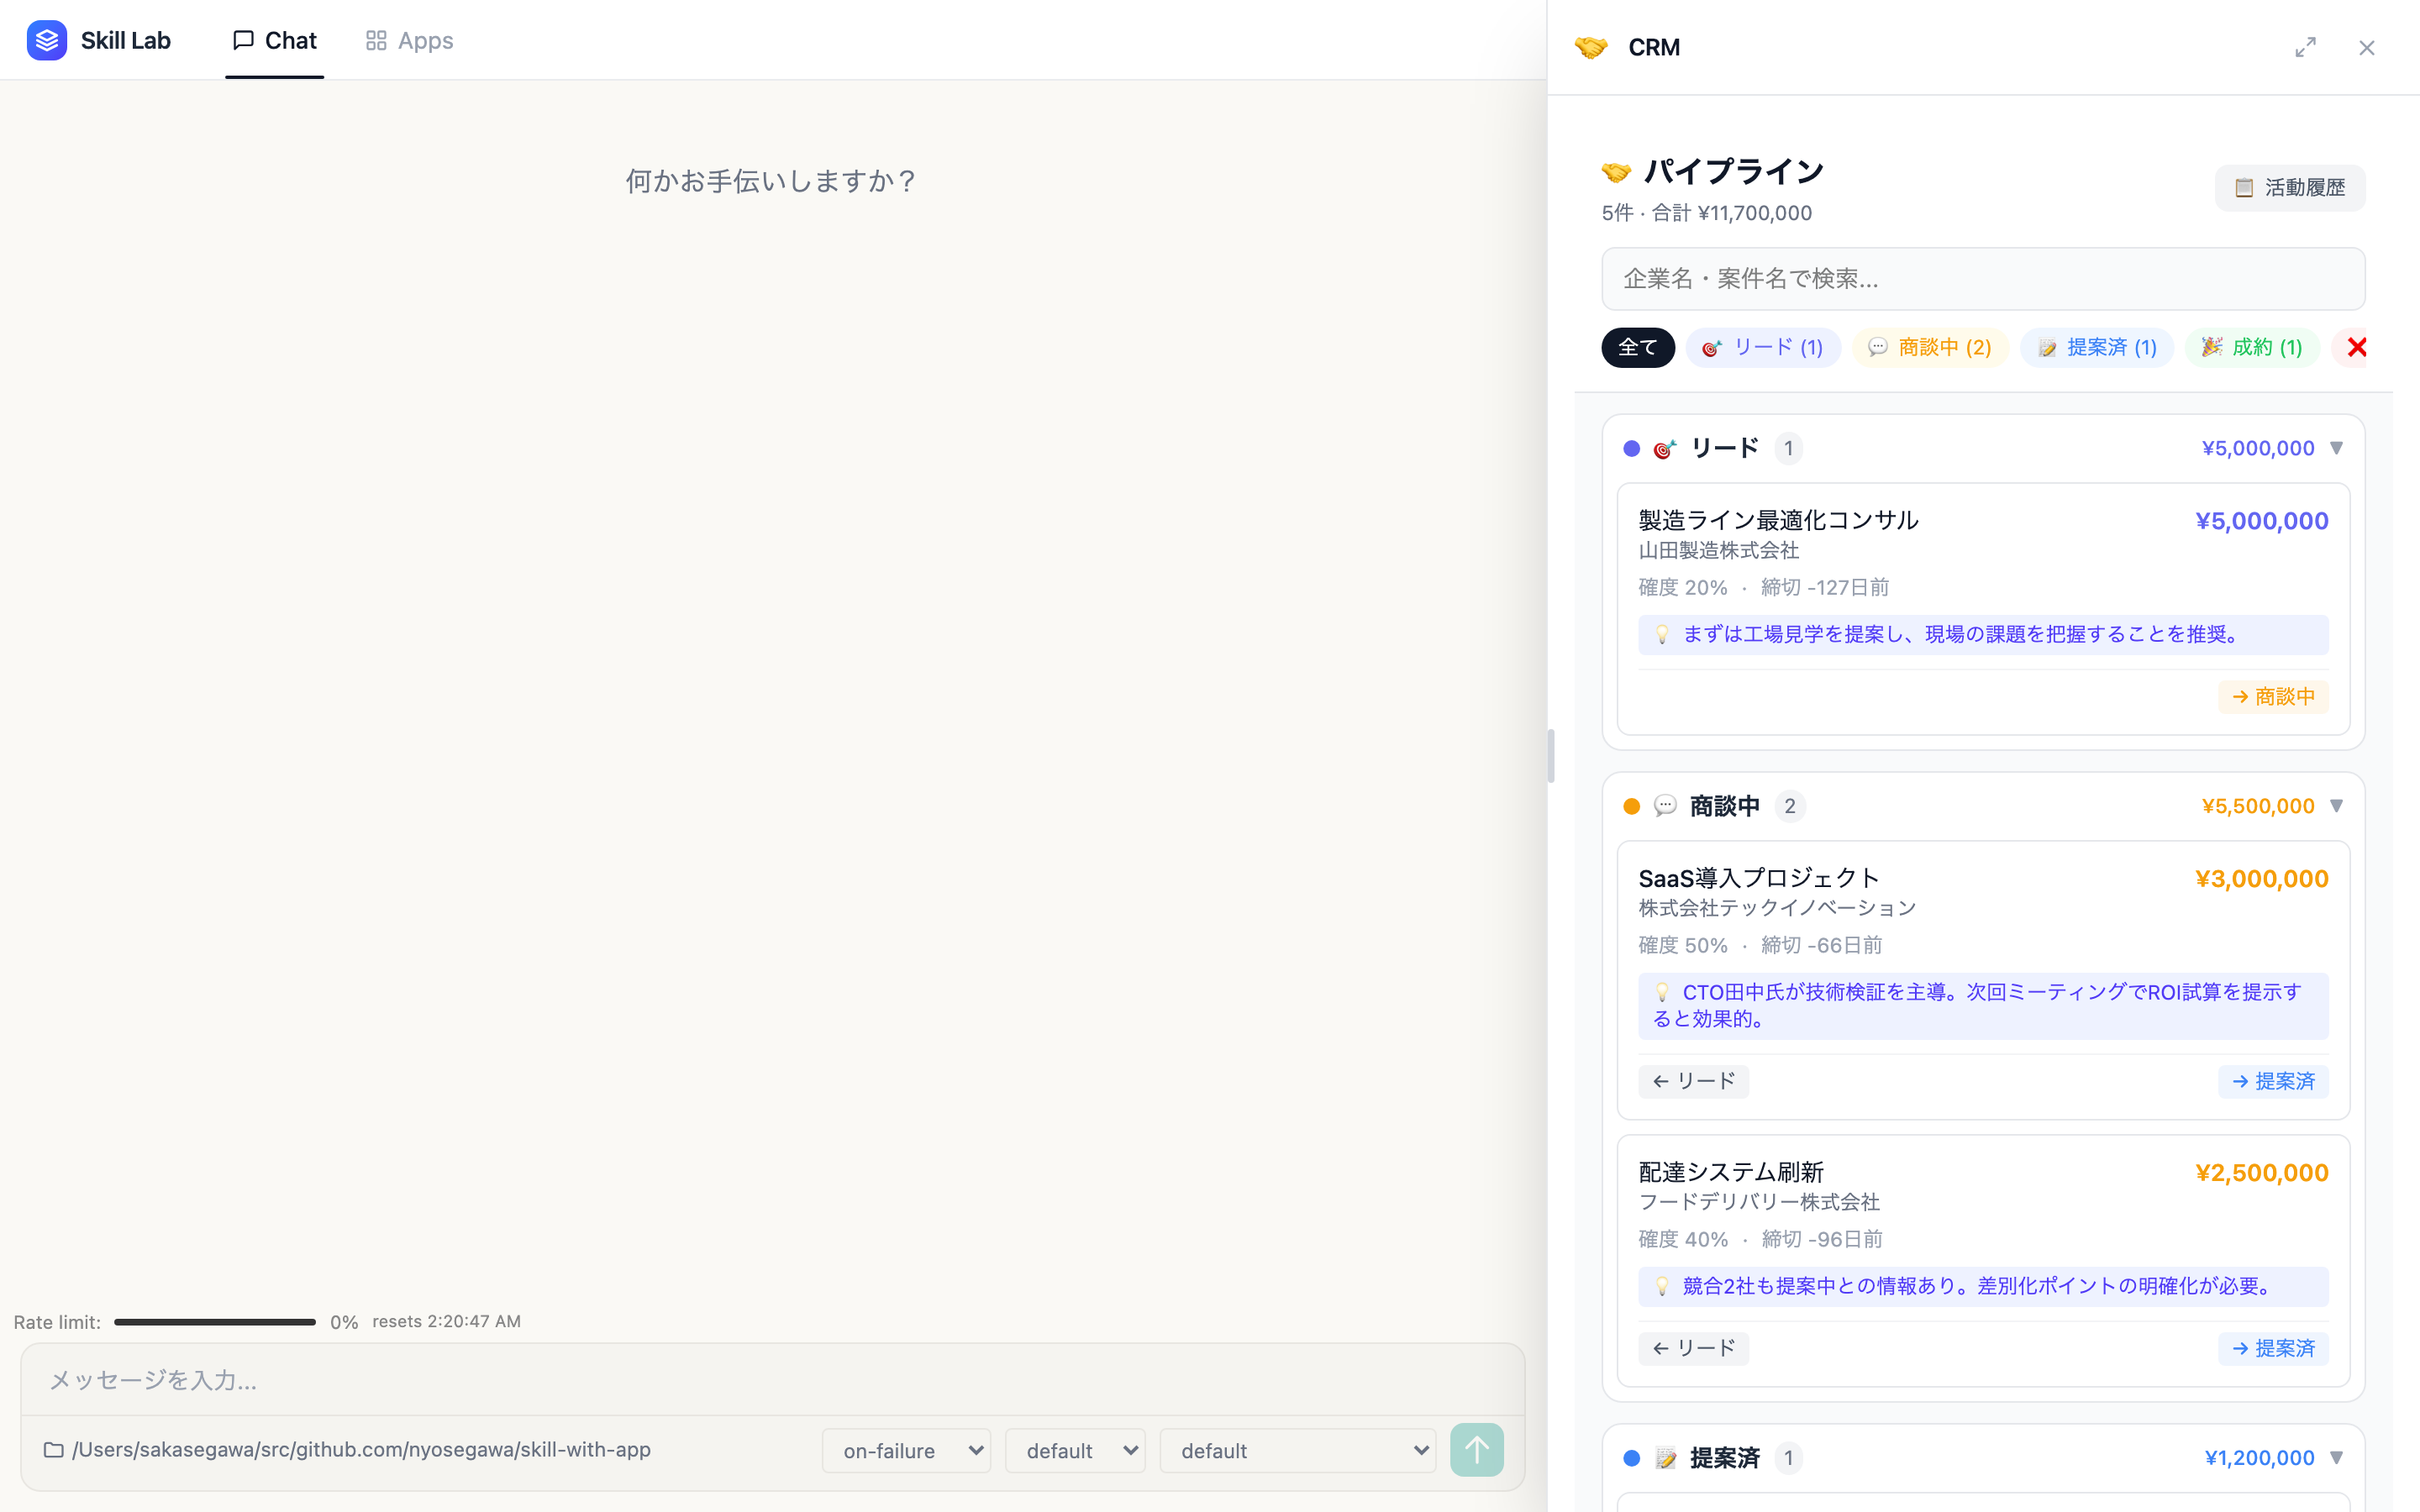Viewport: 2420px width, 1512px height.
Task: Clear pipeline filters with the red X icon
Action: tap(2357, 347)
